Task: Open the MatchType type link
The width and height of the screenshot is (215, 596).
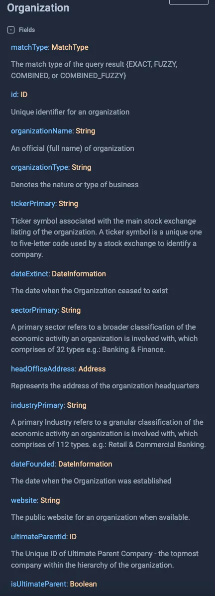Action: pyautogui.click(x=70, y=47)
